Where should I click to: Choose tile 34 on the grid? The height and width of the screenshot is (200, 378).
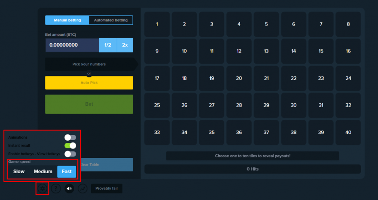coord(184,133)
